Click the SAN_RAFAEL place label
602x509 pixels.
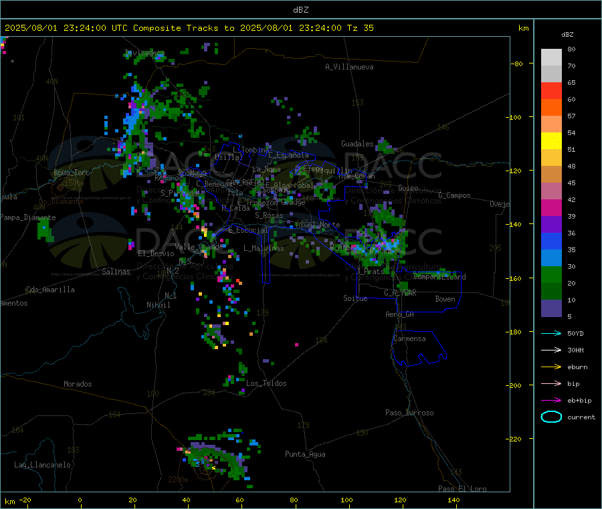[x=245, y=182]
